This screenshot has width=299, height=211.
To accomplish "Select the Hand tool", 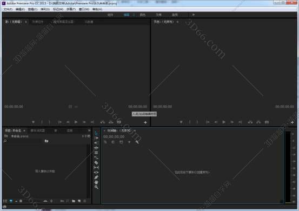I will pos(97,182).
